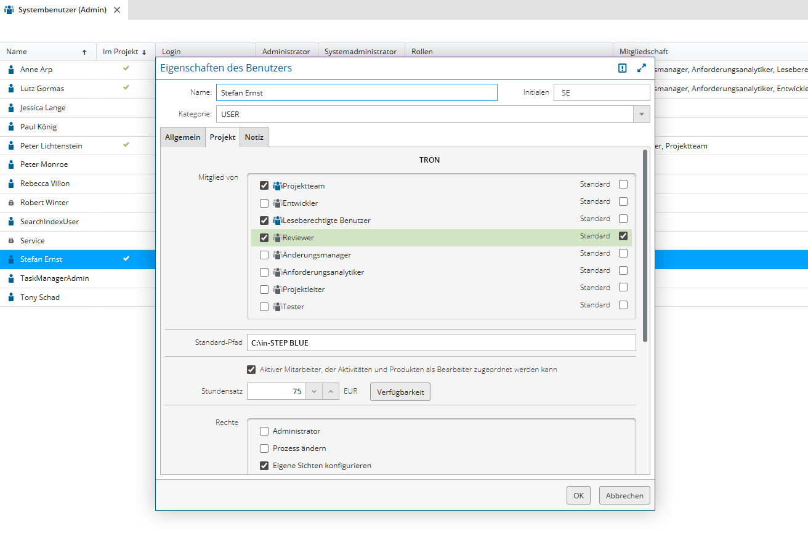The width and height of the screenshot is (808, 539).
Task: Click the Standard-Pfad input field
Action: pyautogui.click(x=440, y=342)
